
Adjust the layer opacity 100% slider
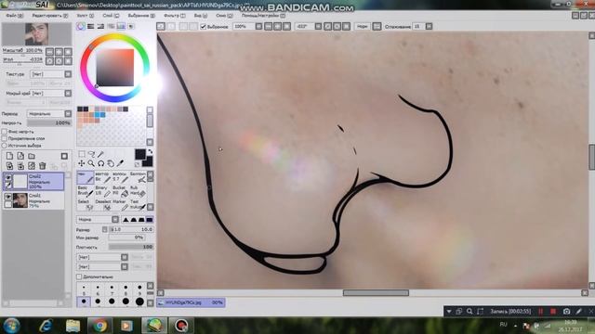point(49,122)
